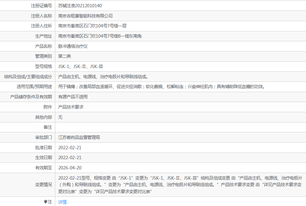Click the 产品名称 label

43,46
